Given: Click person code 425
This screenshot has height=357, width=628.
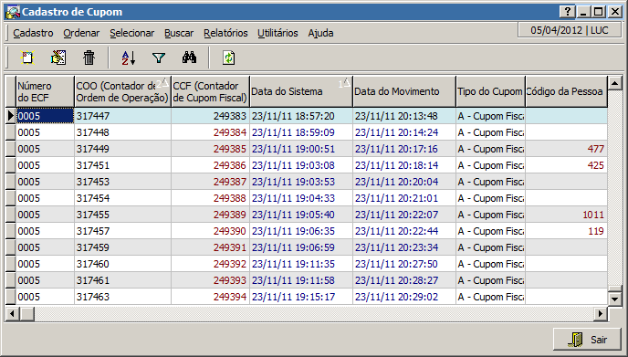Looking at the screenshot, I should pos(566,165).
